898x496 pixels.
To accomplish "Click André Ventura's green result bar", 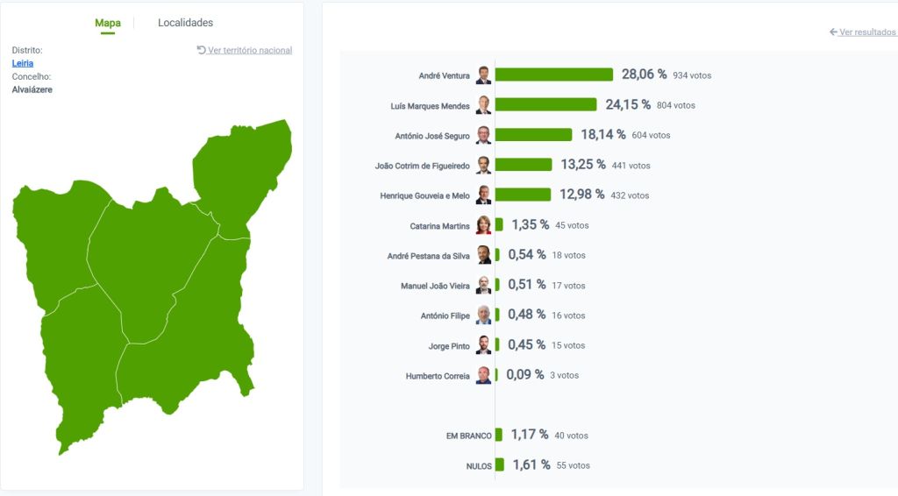I will click(x=553, y=75).
